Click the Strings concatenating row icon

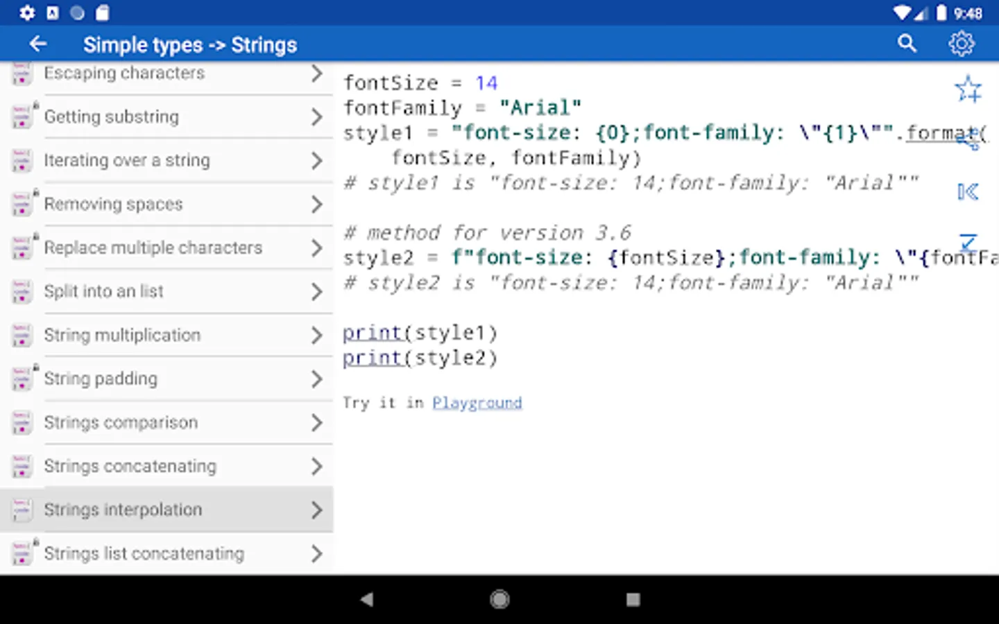click(x=22, y=466)
